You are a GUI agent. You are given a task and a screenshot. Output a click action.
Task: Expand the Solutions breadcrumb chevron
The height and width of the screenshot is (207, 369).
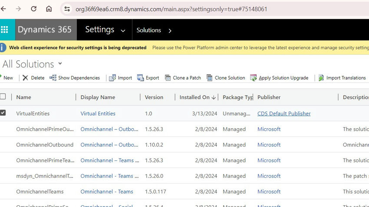point(170,30)
